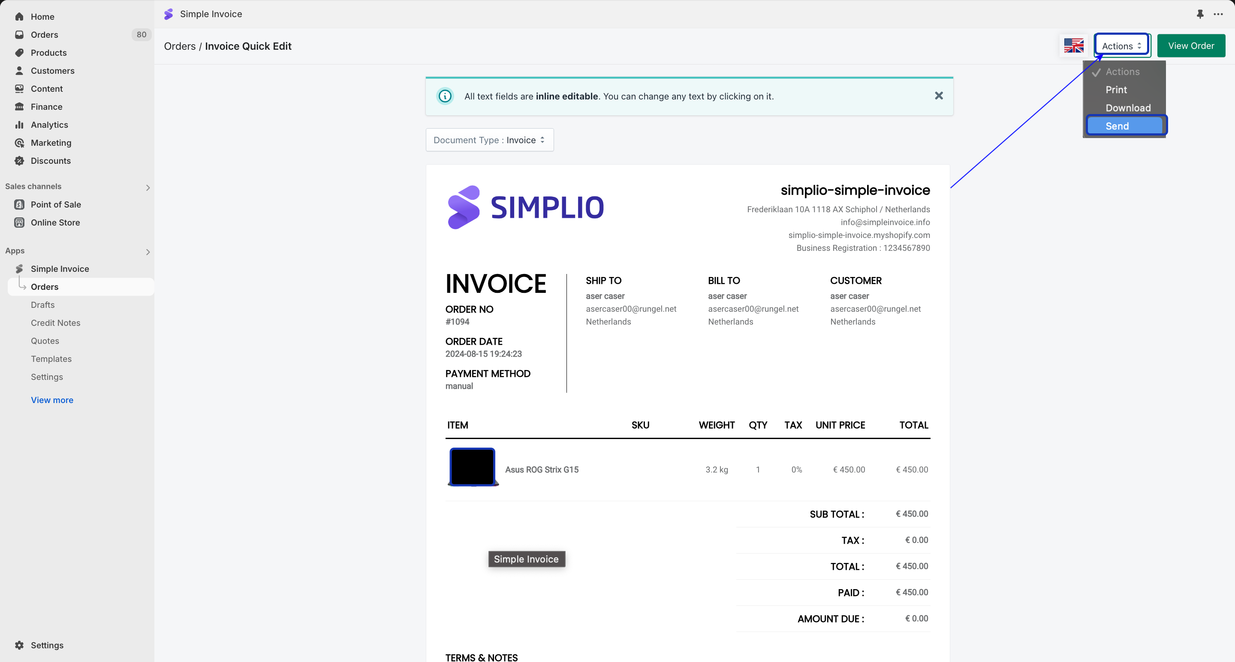Screen dimensions: 1235x662
Task: Select Print in the Actions menu
Action: coord(1116,90)
